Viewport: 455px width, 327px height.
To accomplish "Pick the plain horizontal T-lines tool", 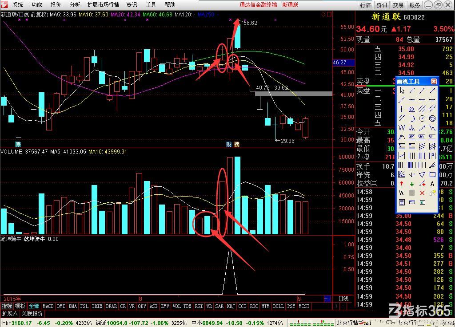I will pyautogui.click(x=412, y=146).
